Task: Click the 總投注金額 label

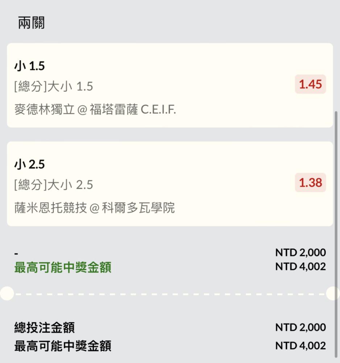Action: point(45,327)
